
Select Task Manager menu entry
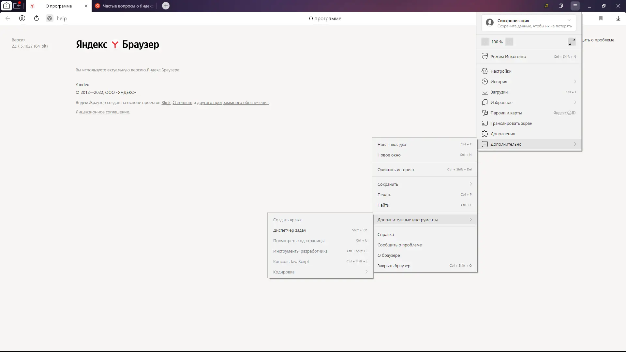[x=290, y=230]
